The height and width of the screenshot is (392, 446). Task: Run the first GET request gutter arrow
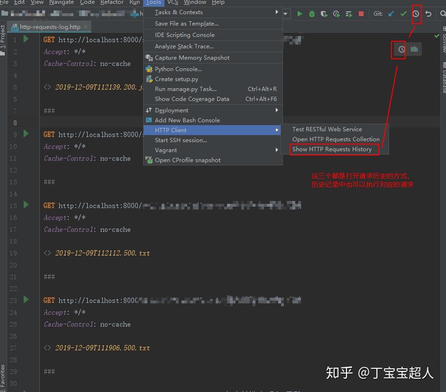pos(26,39)
